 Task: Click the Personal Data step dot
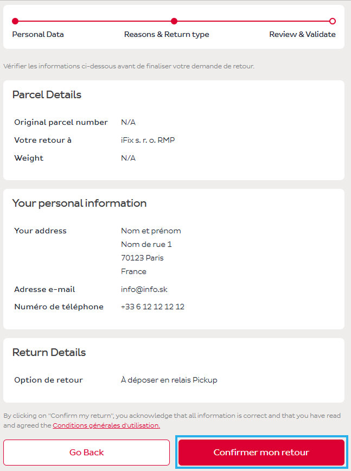[15, 21]
